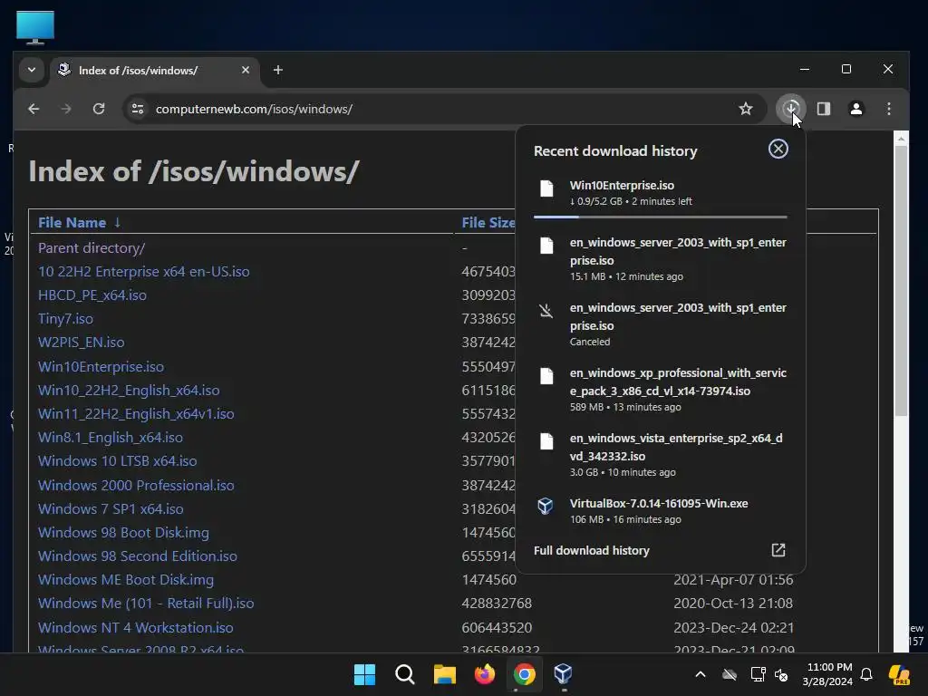This screenshot has width=928, height=696.
Task: Open taskbar Search
Action: click(405, 674)
